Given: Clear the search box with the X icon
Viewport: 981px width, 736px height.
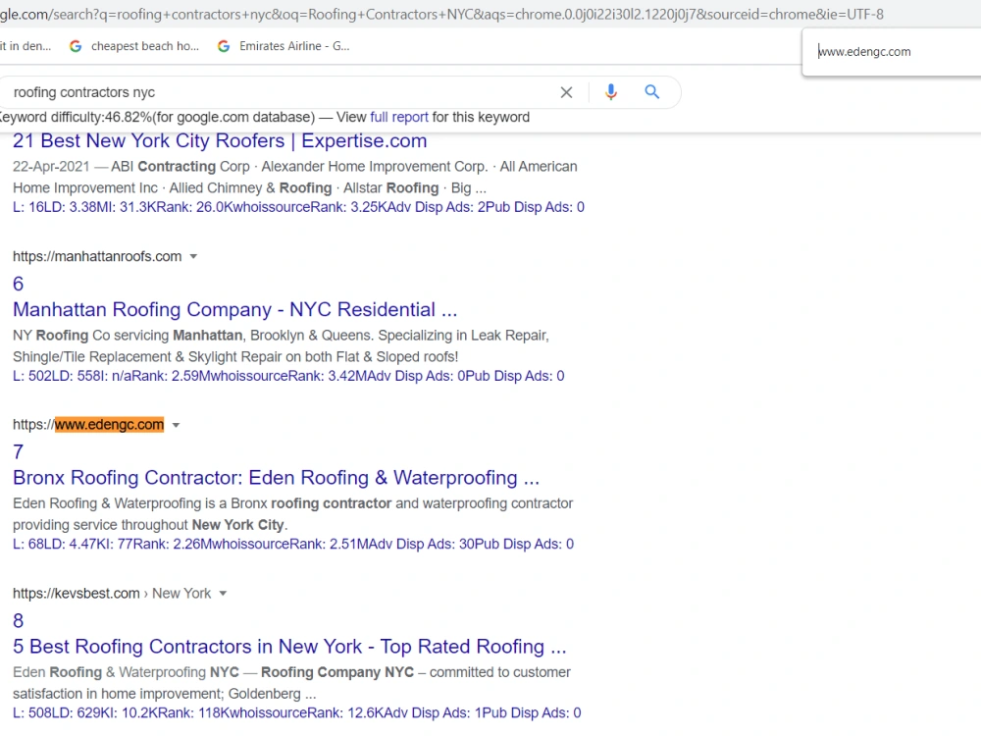Looking at the screenshot, I should coord(566,92).
